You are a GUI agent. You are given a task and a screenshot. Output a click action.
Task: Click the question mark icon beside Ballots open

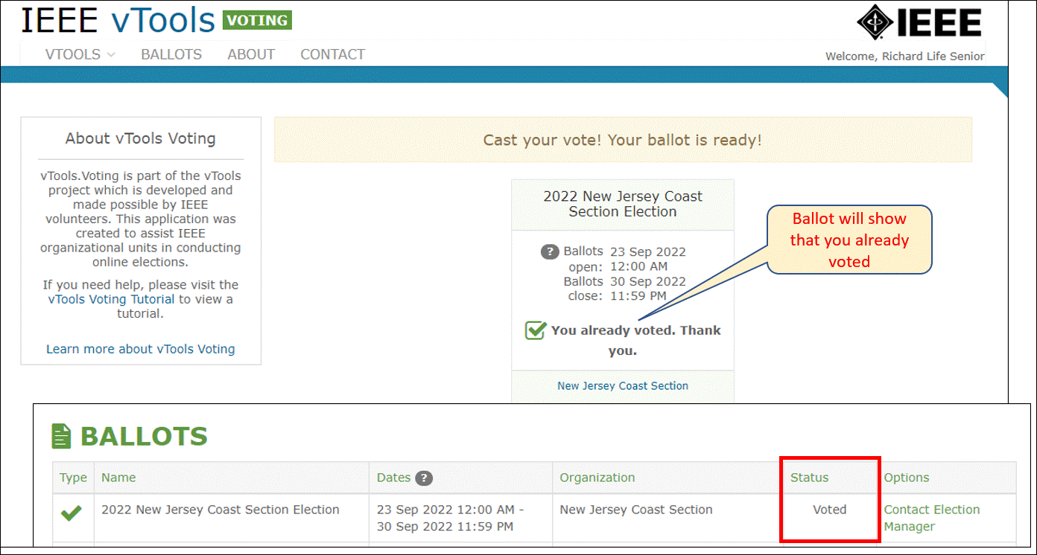[x=549, y=251]
